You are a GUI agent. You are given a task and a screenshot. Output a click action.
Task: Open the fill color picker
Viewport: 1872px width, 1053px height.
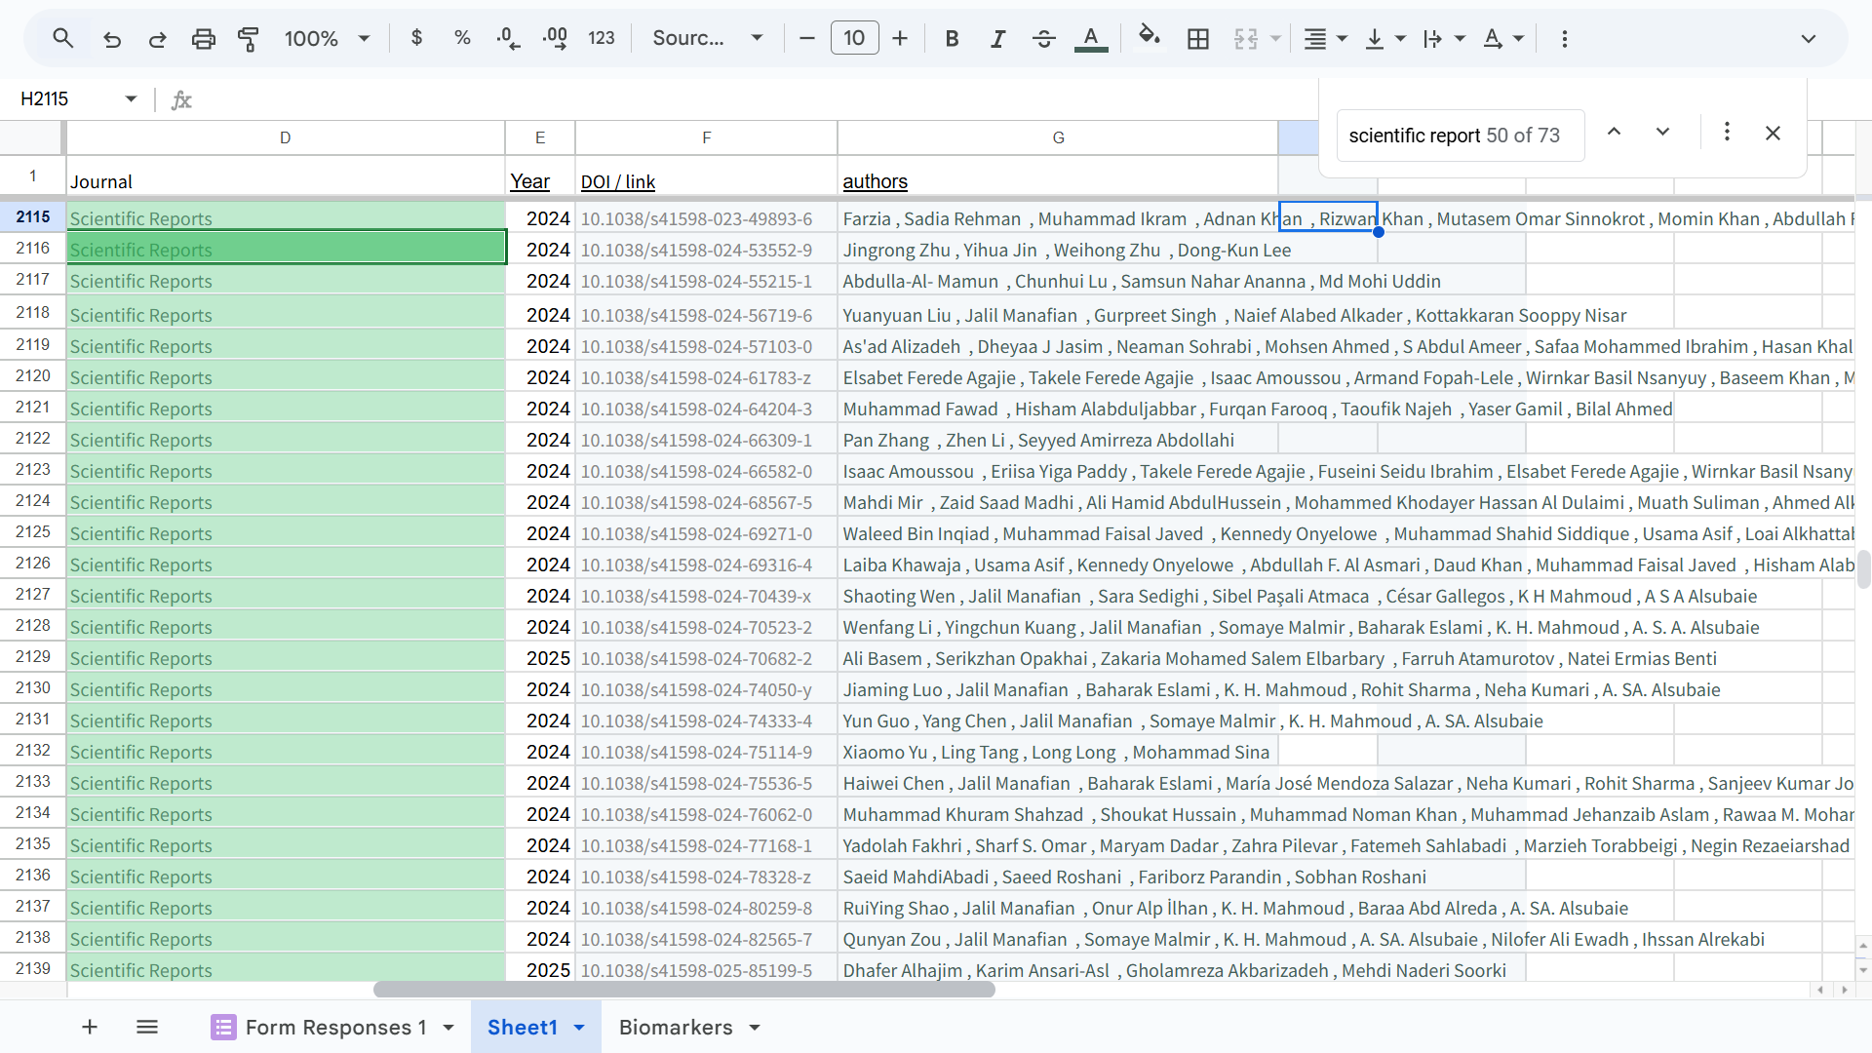point(1149,38)
